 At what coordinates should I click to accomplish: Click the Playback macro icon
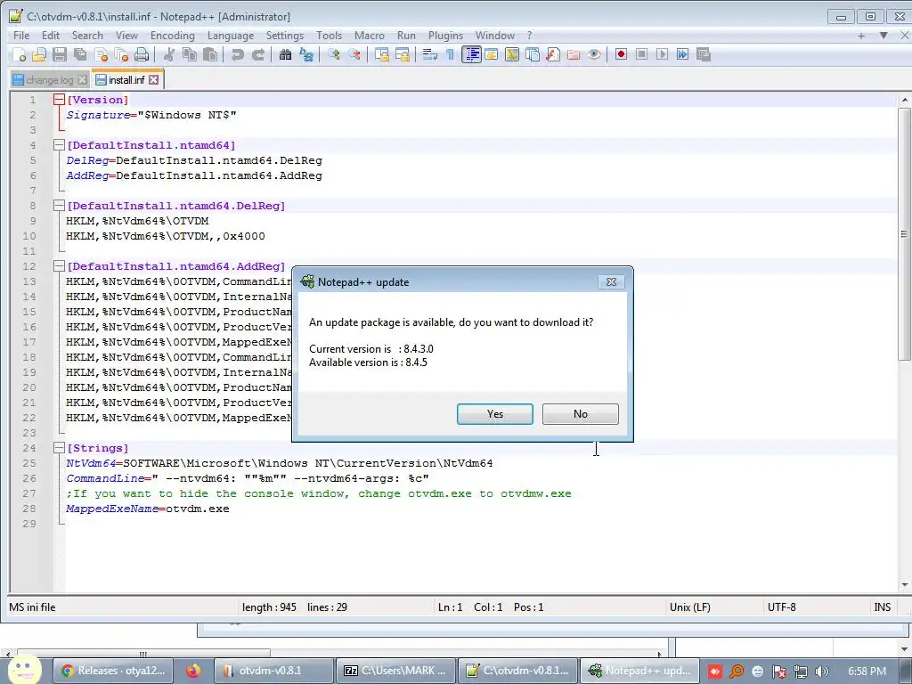pos(662,54)
